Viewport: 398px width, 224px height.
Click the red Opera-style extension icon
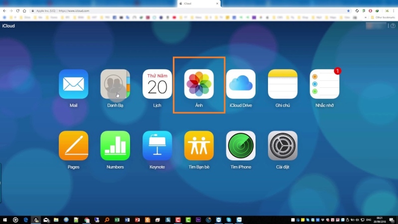click(370, 11)
